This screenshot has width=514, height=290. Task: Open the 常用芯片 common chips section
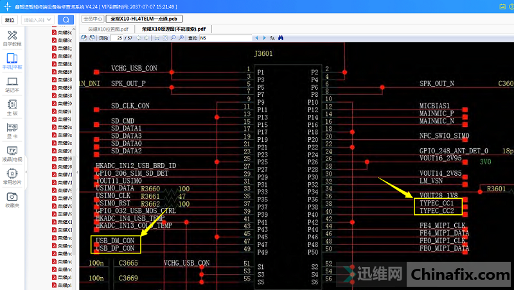point(12,176)
